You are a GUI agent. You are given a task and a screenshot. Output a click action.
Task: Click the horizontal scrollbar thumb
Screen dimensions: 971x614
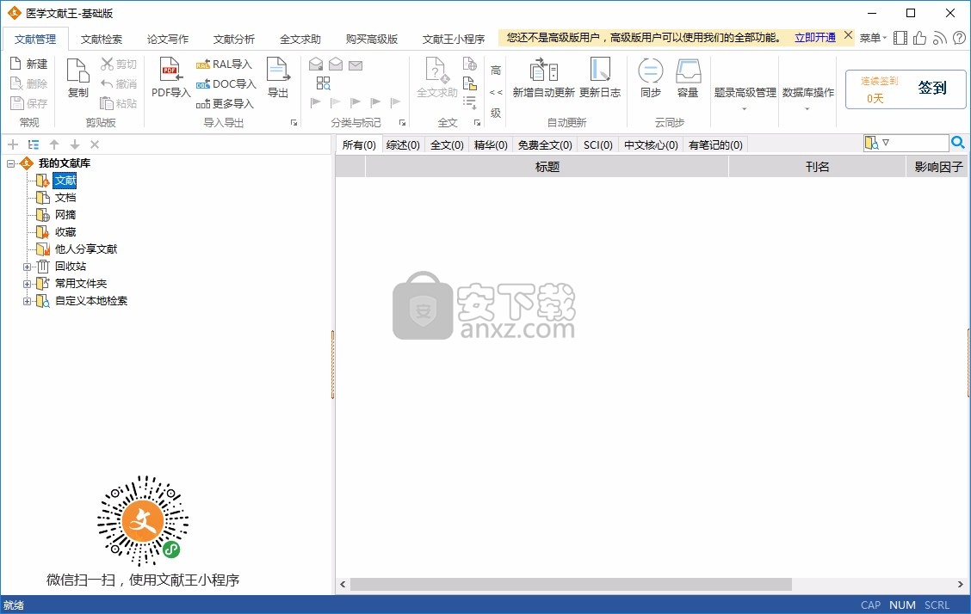pos(571,584)
